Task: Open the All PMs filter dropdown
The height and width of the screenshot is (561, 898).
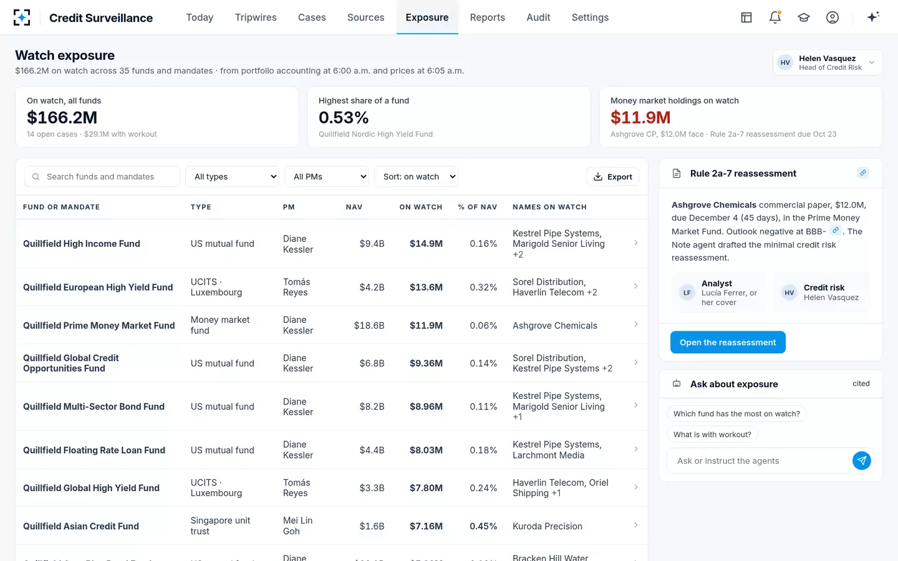Action: click(327, 176)
